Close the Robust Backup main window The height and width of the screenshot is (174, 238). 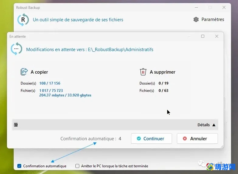224,7
